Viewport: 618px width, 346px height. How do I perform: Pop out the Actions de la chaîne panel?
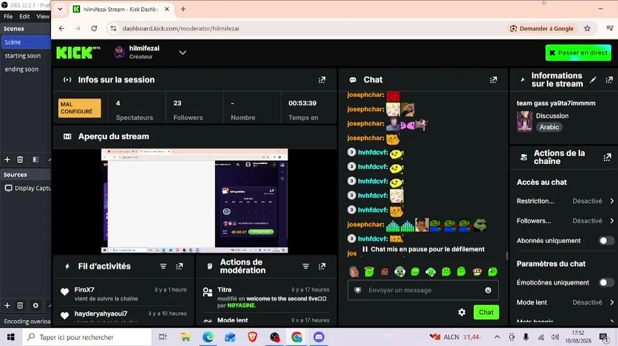click(607, 157)
